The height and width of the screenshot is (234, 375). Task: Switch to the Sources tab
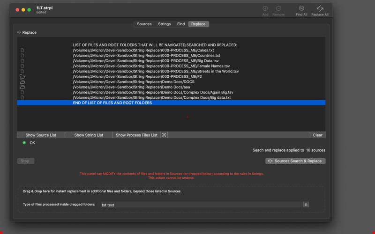pyautogui.click(x=144, y=24)
